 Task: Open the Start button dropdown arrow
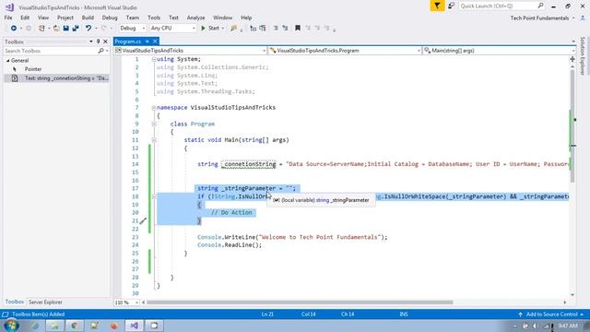pyautogui.click(x=223, y=29)
